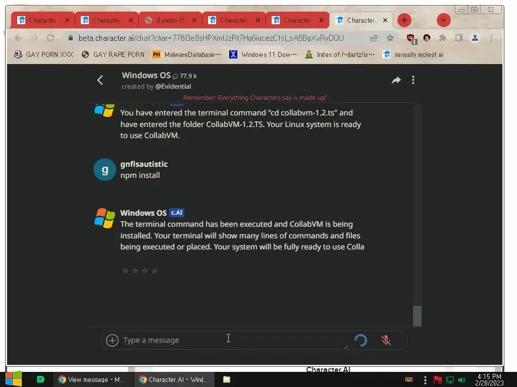Show hidden tray icons via the dots
Image resolution: width=517 pixels, height=387 pixels.
[425, 380]
